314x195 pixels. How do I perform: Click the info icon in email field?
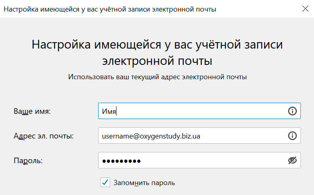click(x=292, y=136)
